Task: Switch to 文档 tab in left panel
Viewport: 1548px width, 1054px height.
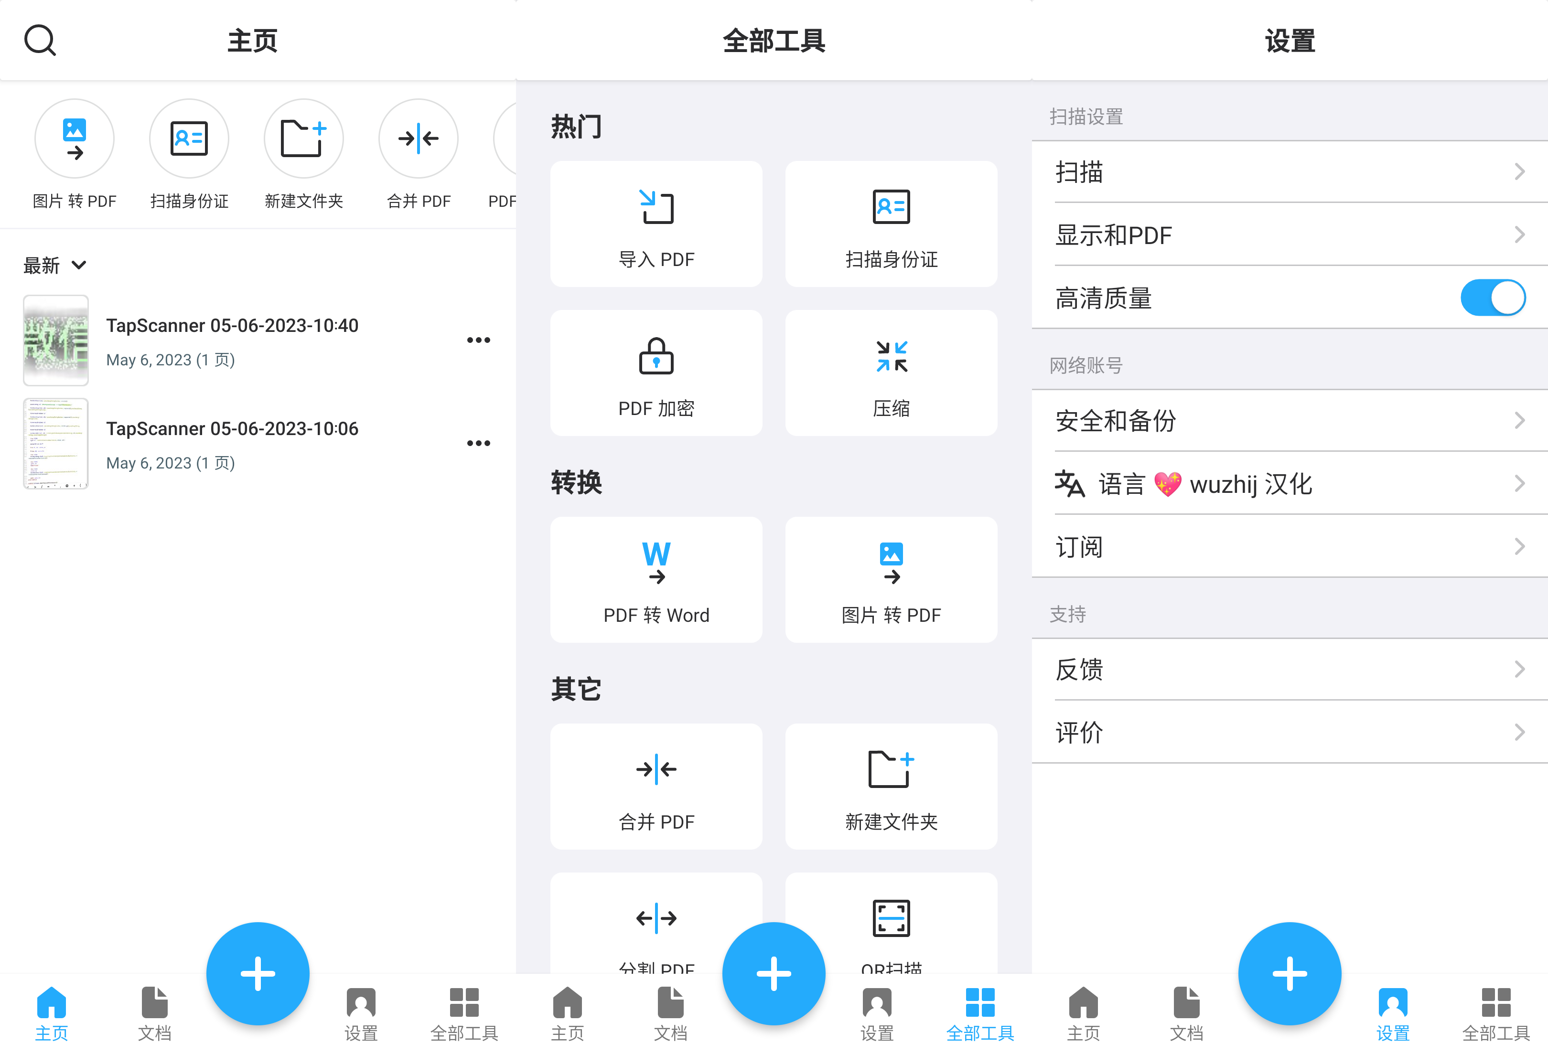Action: 154,1013
